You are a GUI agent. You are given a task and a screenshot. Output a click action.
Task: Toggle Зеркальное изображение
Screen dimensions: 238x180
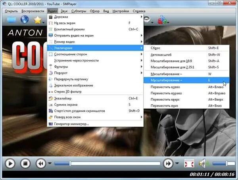95,86
